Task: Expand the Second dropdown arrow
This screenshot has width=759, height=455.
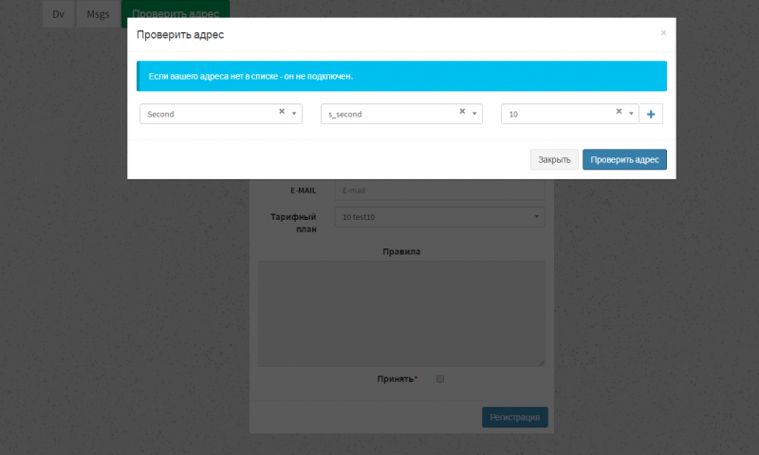Action: click(294, 114)
